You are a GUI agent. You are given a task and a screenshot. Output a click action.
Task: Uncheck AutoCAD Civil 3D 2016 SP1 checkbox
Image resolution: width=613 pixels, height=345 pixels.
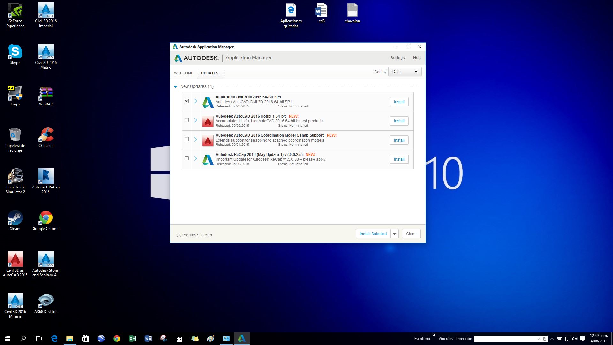[x=186, y=101]
